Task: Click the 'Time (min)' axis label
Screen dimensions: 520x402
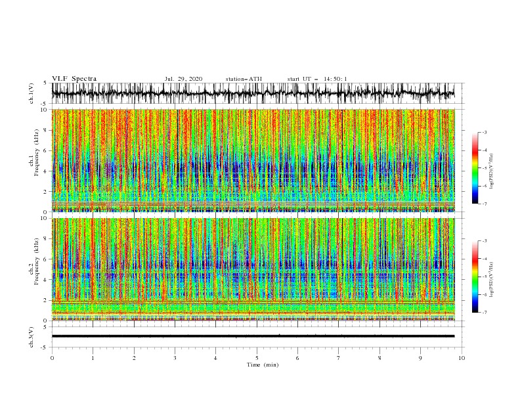Action: click(x=263, y=365)
